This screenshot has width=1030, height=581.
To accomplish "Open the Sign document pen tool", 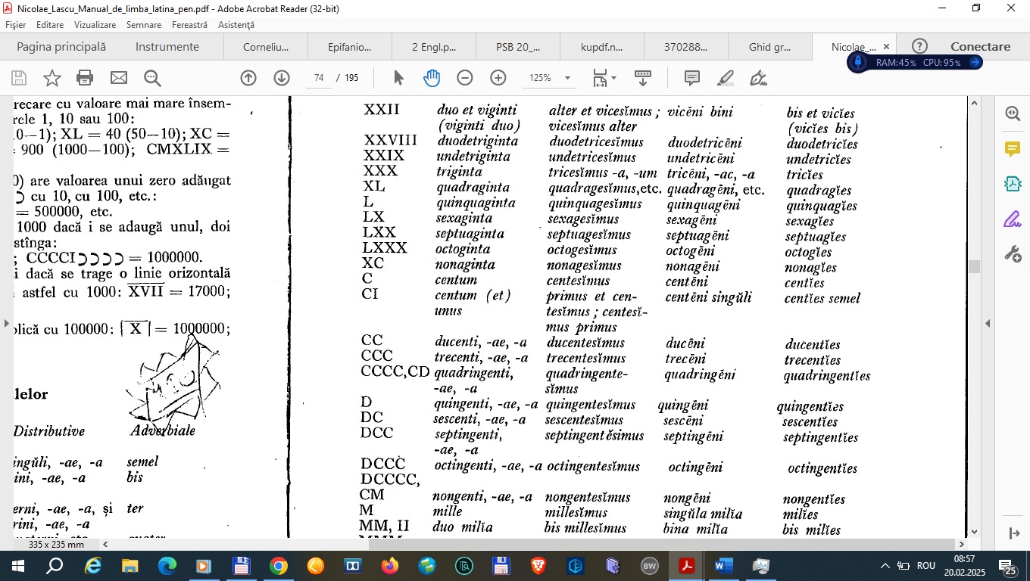I will click(758, 78).
